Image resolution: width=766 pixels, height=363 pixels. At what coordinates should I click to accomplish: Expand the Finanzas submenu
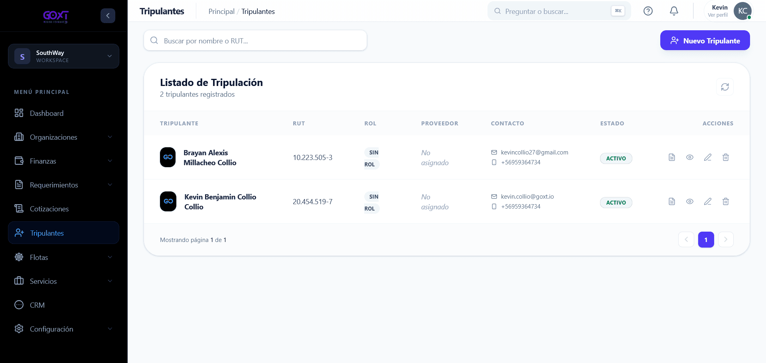(63, 161)
